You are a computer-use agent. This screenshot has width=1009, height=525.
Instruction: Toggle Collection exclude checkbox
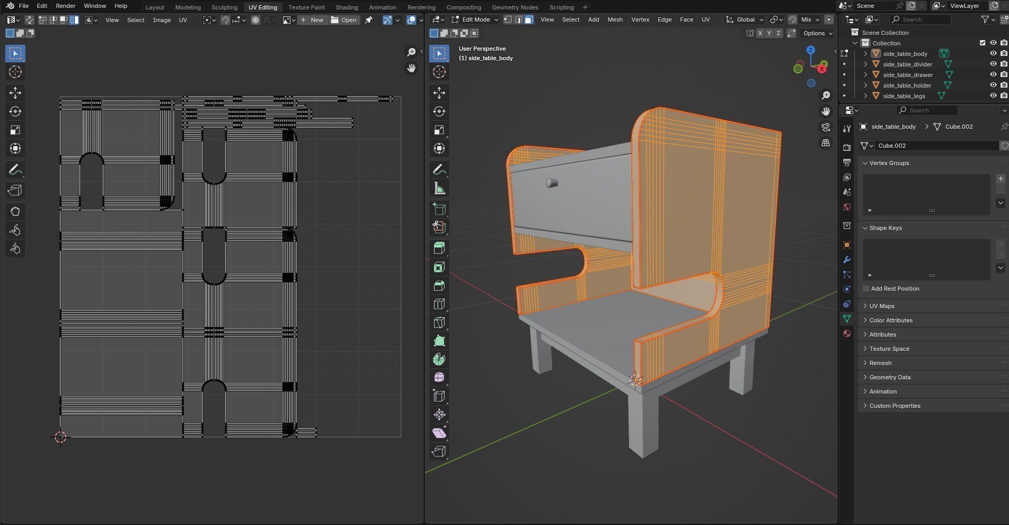983,43
